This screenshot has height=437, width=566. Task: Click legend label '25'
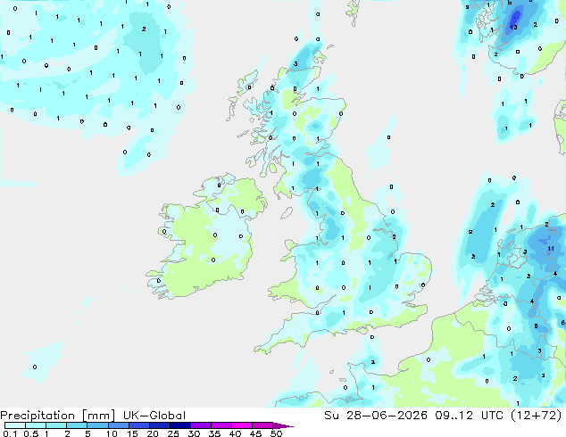point(173,433)
